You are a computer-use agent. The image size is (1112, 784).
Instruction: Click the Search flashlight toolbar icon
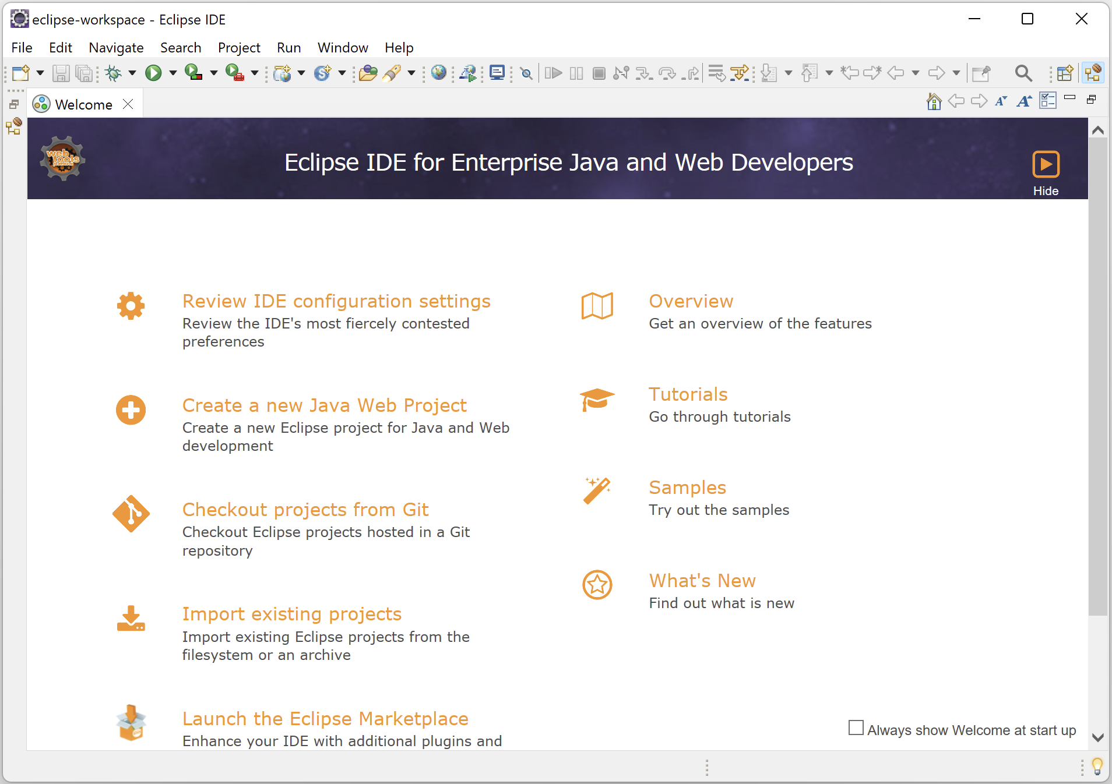click(392, 73)
